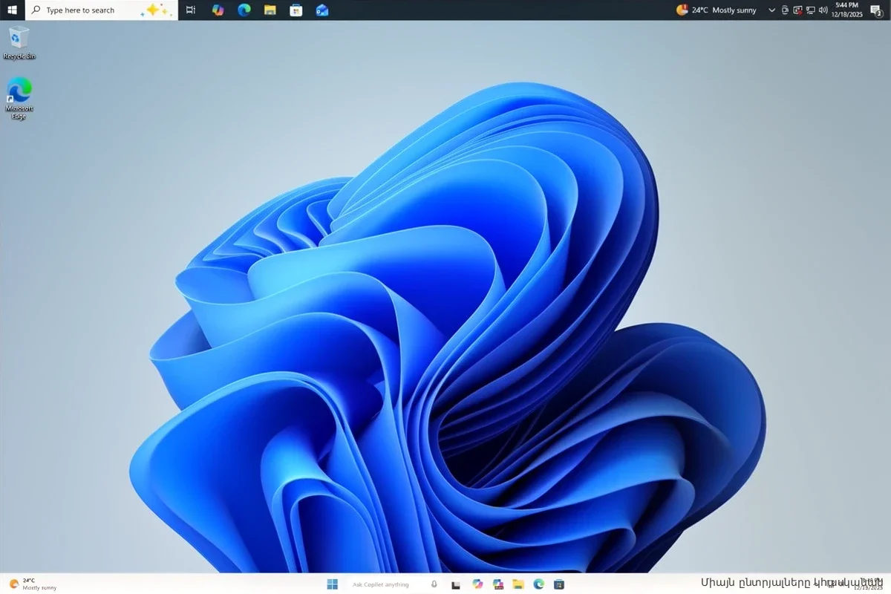Image resolution: width=891 pixels, height=594 pixels.
Task: Open notification center with 2 notifications
Action: click(875, 10)
